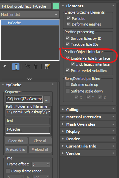
Task: Toggle the X axis checkbox
Action: [76, 97]
